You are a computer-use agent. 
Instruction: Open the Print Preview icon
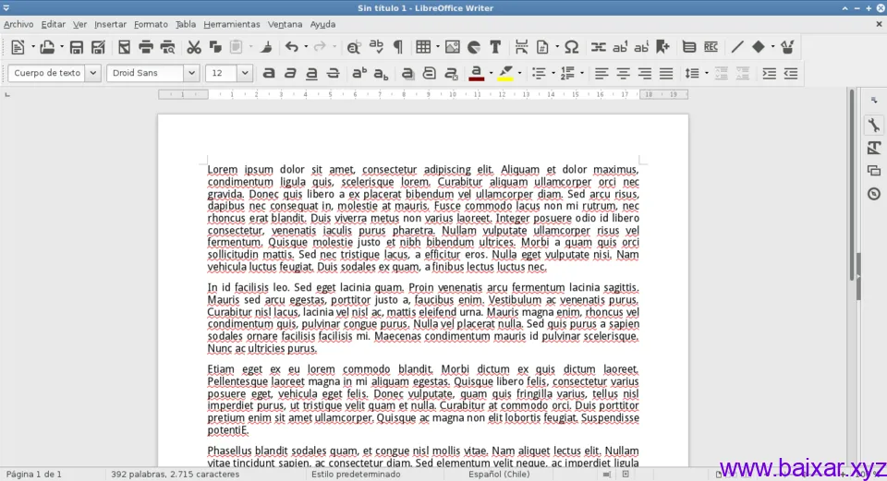tap(167, 47)
